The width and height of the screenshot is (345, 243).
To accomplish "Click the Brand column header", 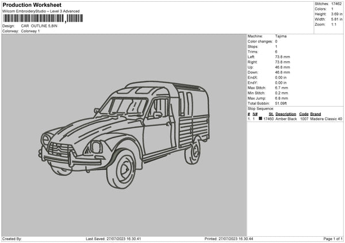I will coord(316,114).
